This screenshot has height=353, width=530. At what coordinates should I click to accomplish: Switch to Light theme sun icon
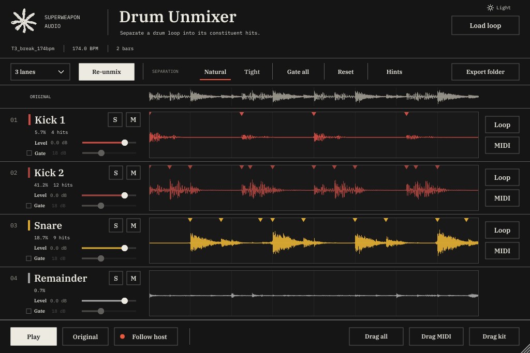(x=490, y=8)
